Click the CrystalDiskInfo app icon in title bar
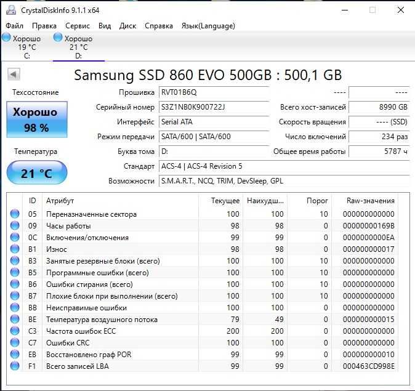Screen dimensions: 415x391 [11, 10]
